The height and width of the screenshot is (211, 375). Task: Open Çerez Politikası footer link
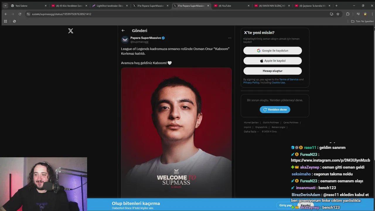291,122
